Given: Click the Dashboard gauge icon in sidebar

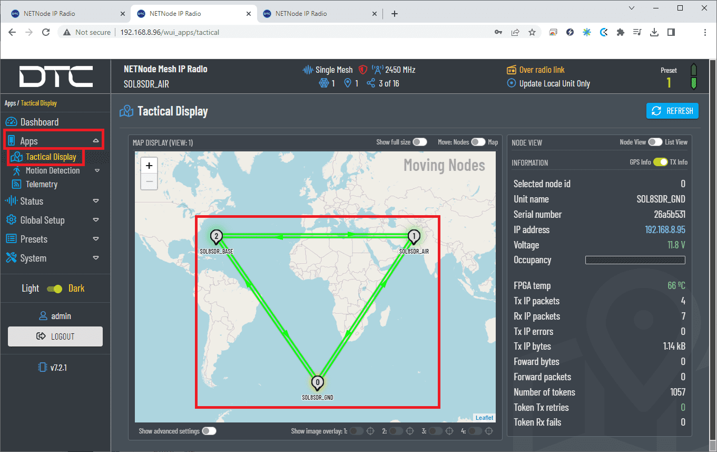Looking at the screenshot, I should tap(12, 122).
